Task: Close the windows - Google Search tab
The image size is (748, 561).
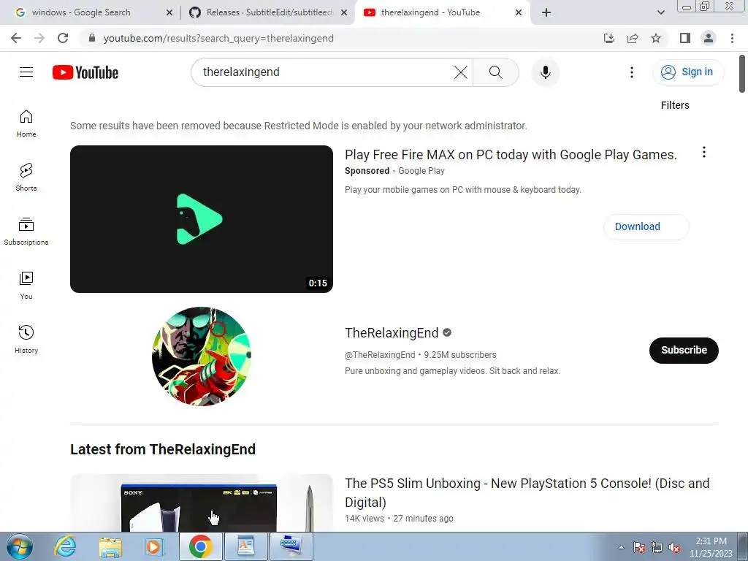Action: pos(169,12)
